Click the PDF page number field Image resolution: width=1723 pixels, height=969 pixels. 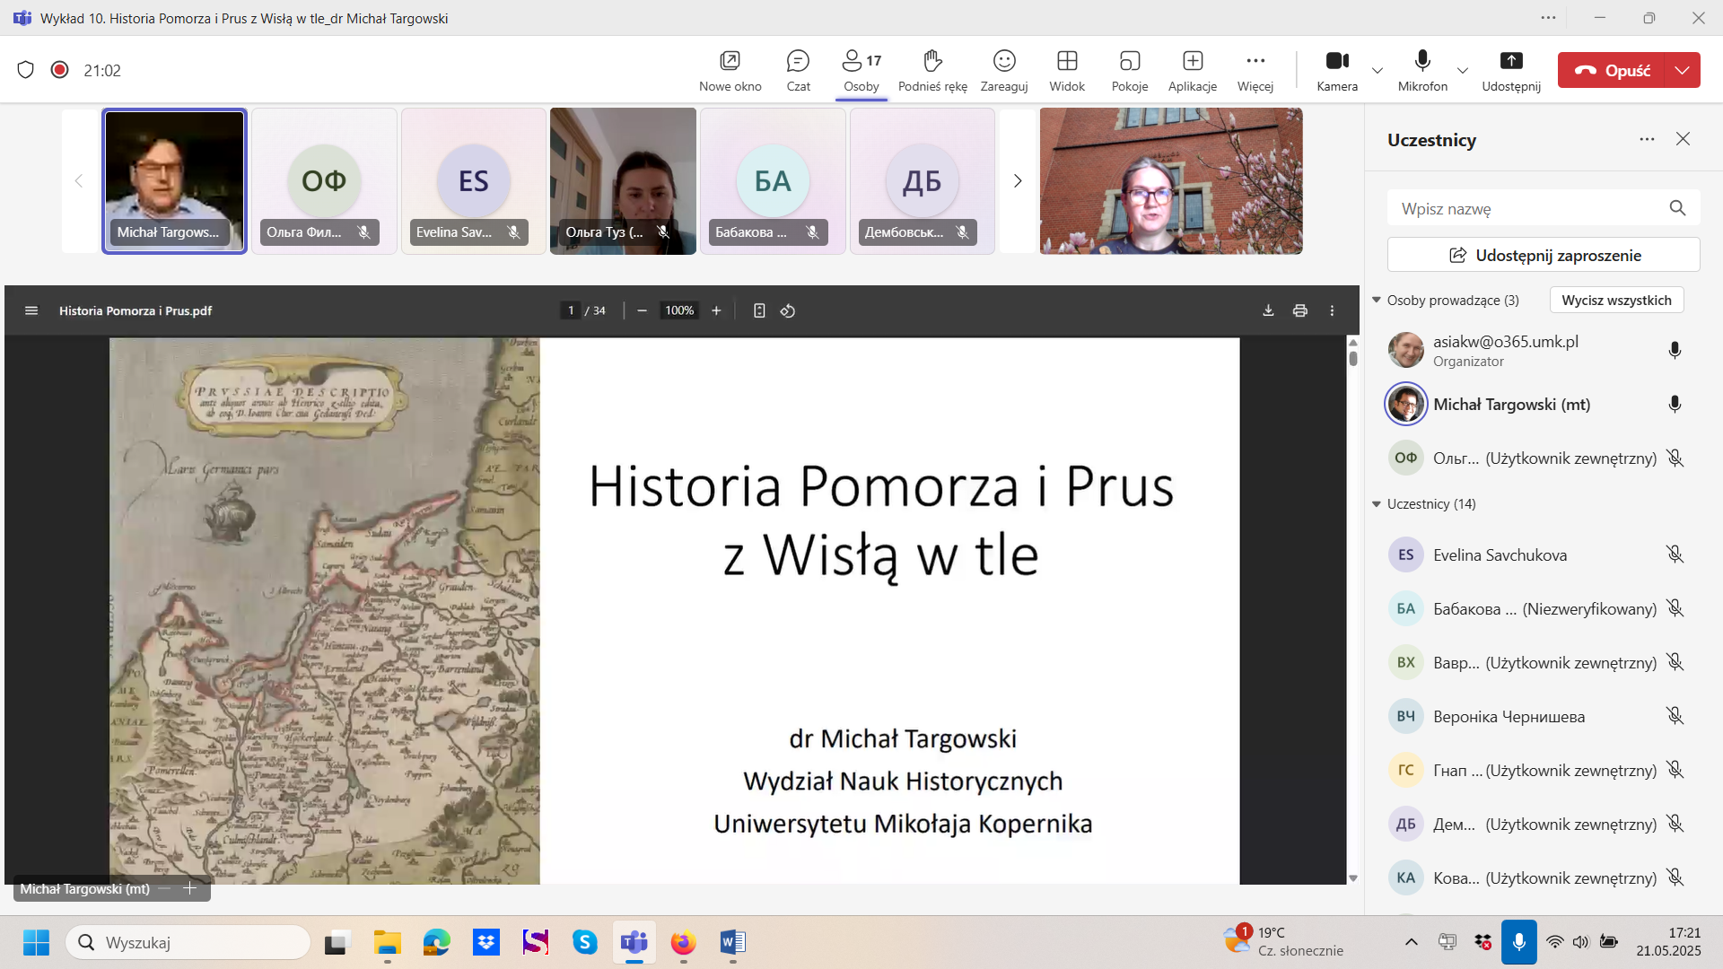point(571,310)
